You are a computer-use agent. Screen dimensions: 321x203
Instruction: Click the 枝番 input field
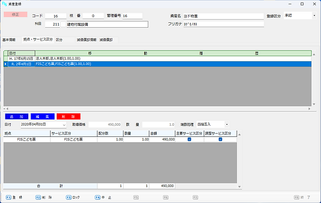[x=93, y=16]
